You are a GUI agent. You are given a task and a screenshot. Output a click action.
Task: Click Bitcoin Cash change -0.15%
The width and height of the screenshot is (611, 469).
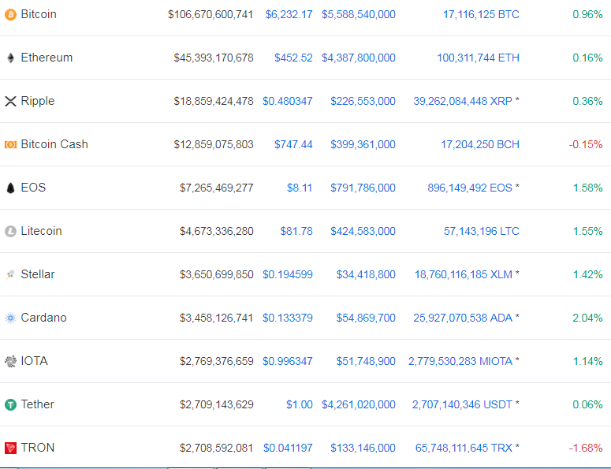586,144
